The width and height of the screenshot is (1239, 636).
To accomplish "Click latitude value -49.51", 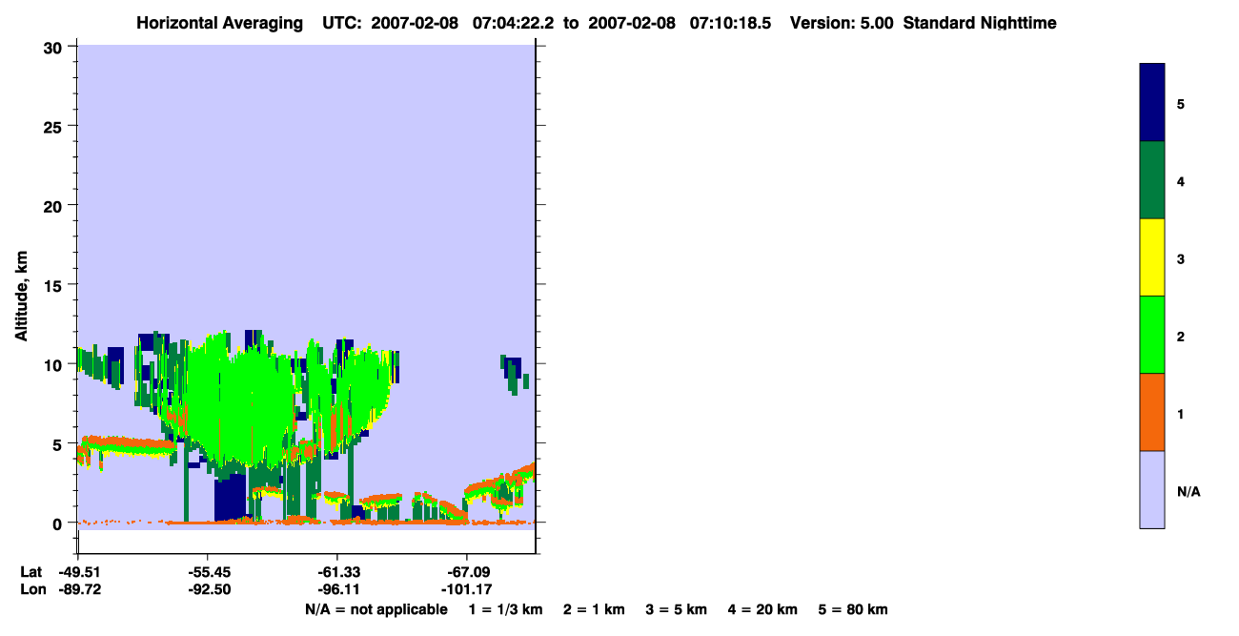I will point(78,572).
